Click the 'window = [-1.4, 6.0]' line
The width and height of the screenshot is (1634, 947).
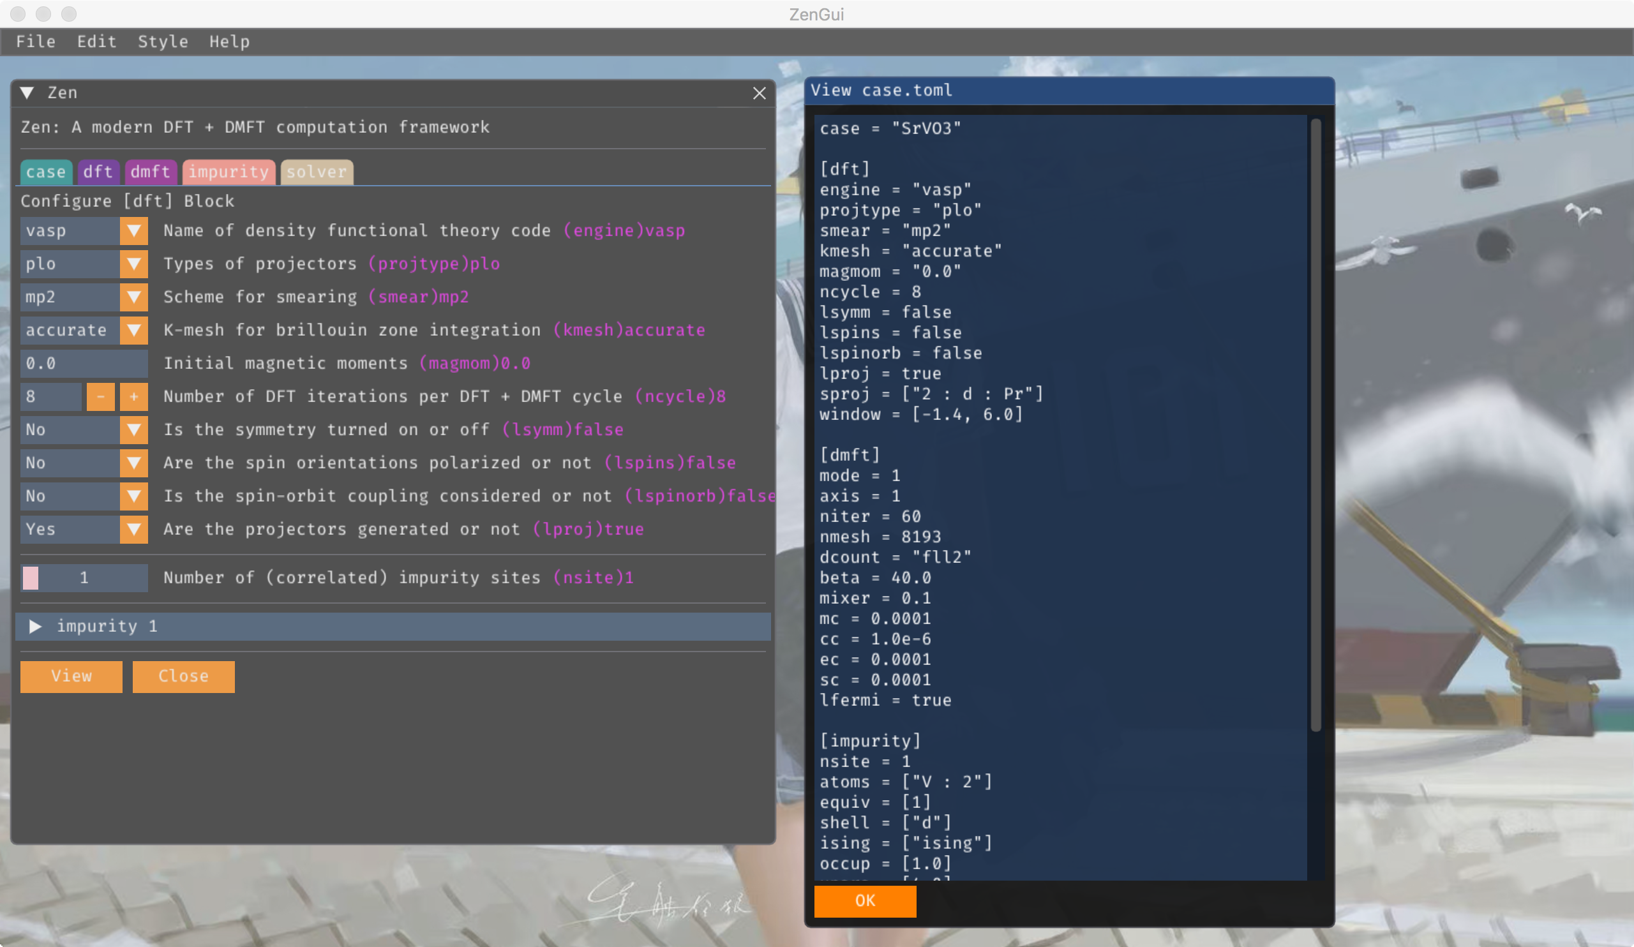click(921, 414)
